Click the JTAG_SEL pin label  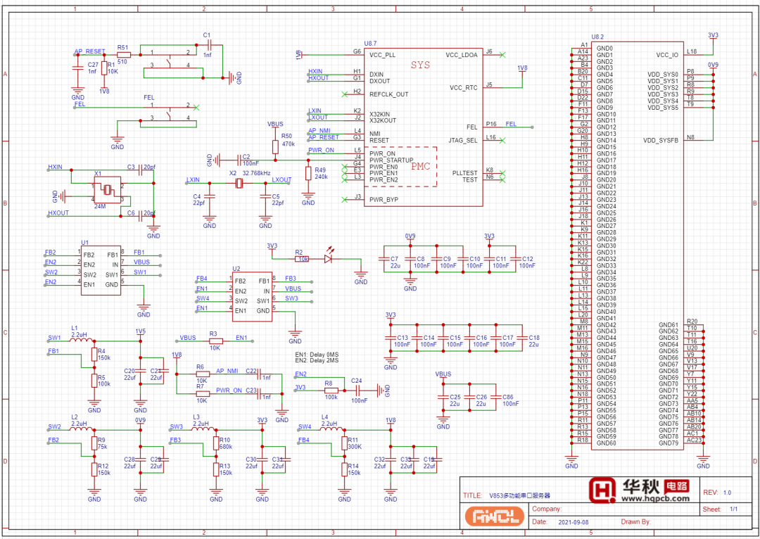(x=463, y=141)
